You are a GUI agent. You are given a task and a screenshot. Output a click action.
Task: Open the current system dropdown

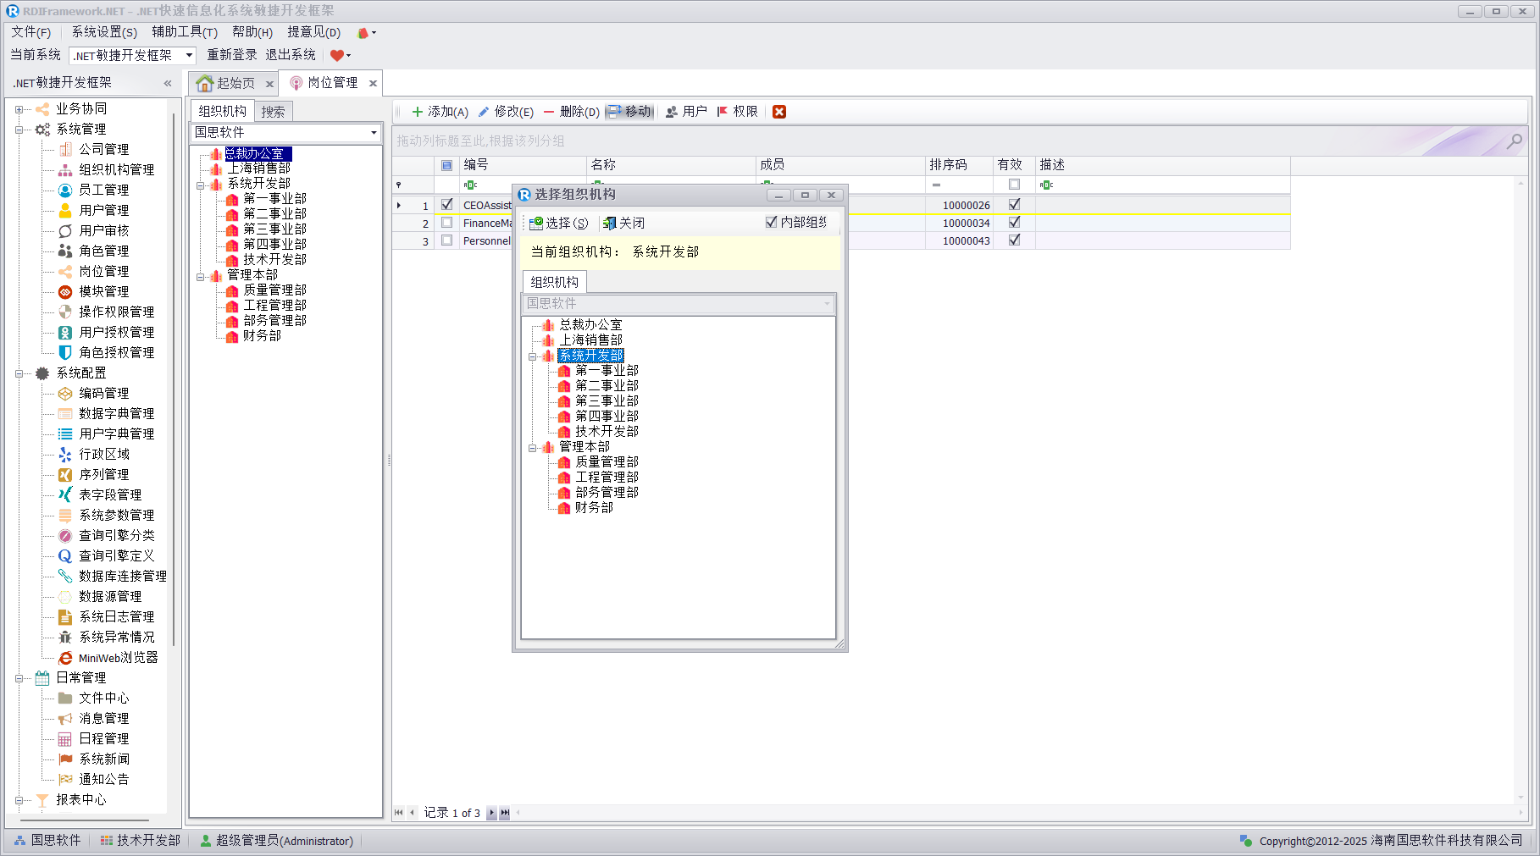[189, 56]
